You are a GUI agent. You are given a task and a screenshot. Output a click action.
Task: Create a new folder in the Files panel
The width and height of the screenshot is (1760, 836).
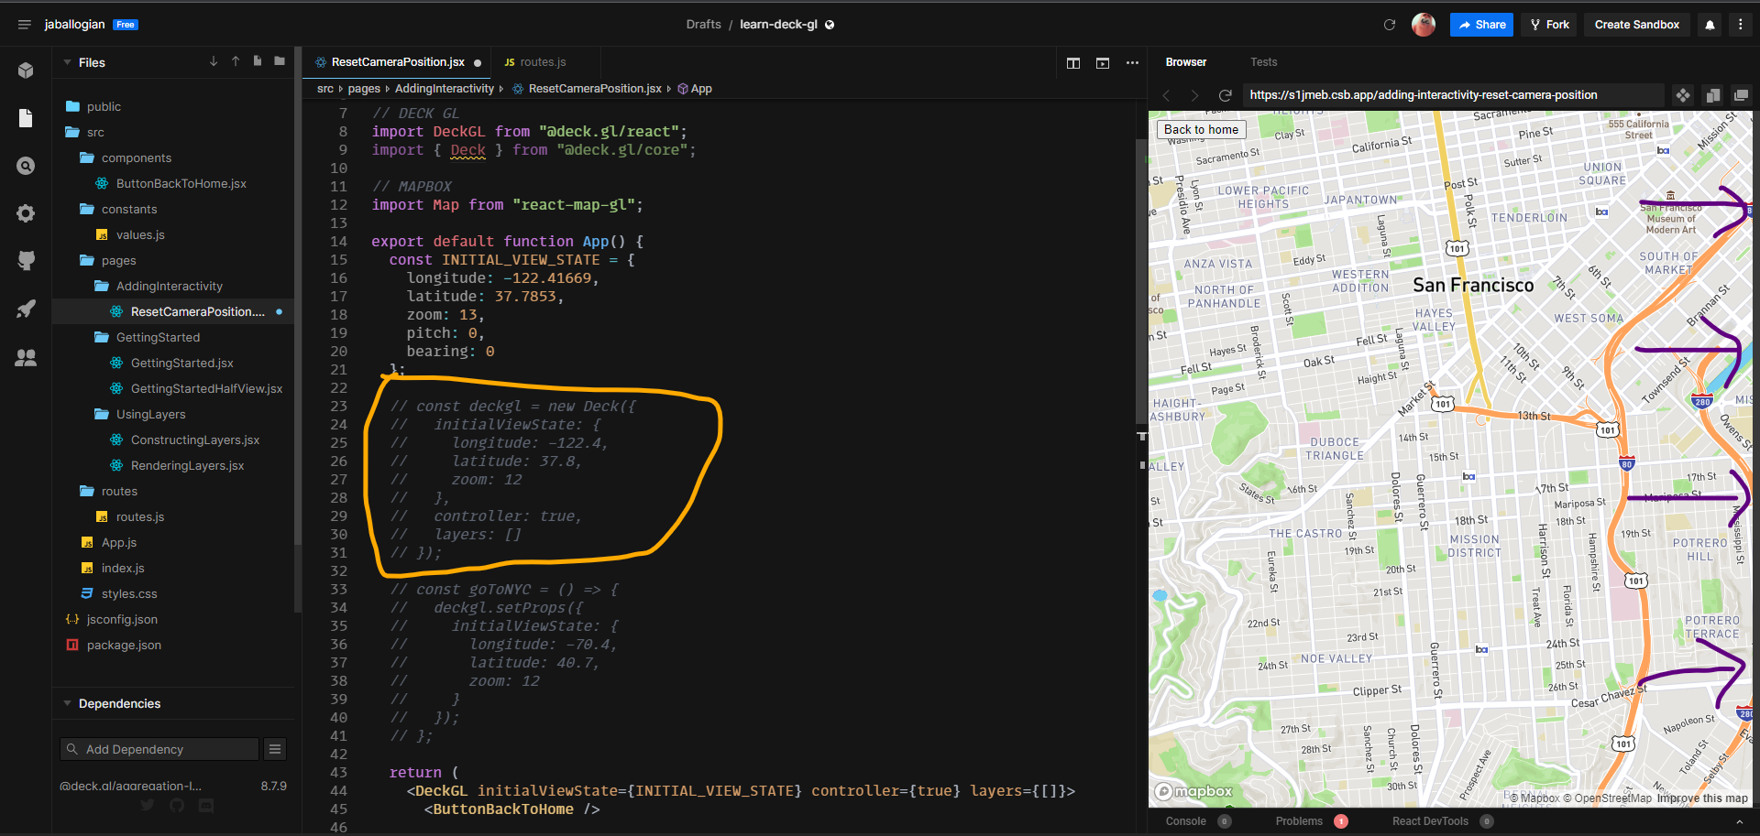[280, 61]
